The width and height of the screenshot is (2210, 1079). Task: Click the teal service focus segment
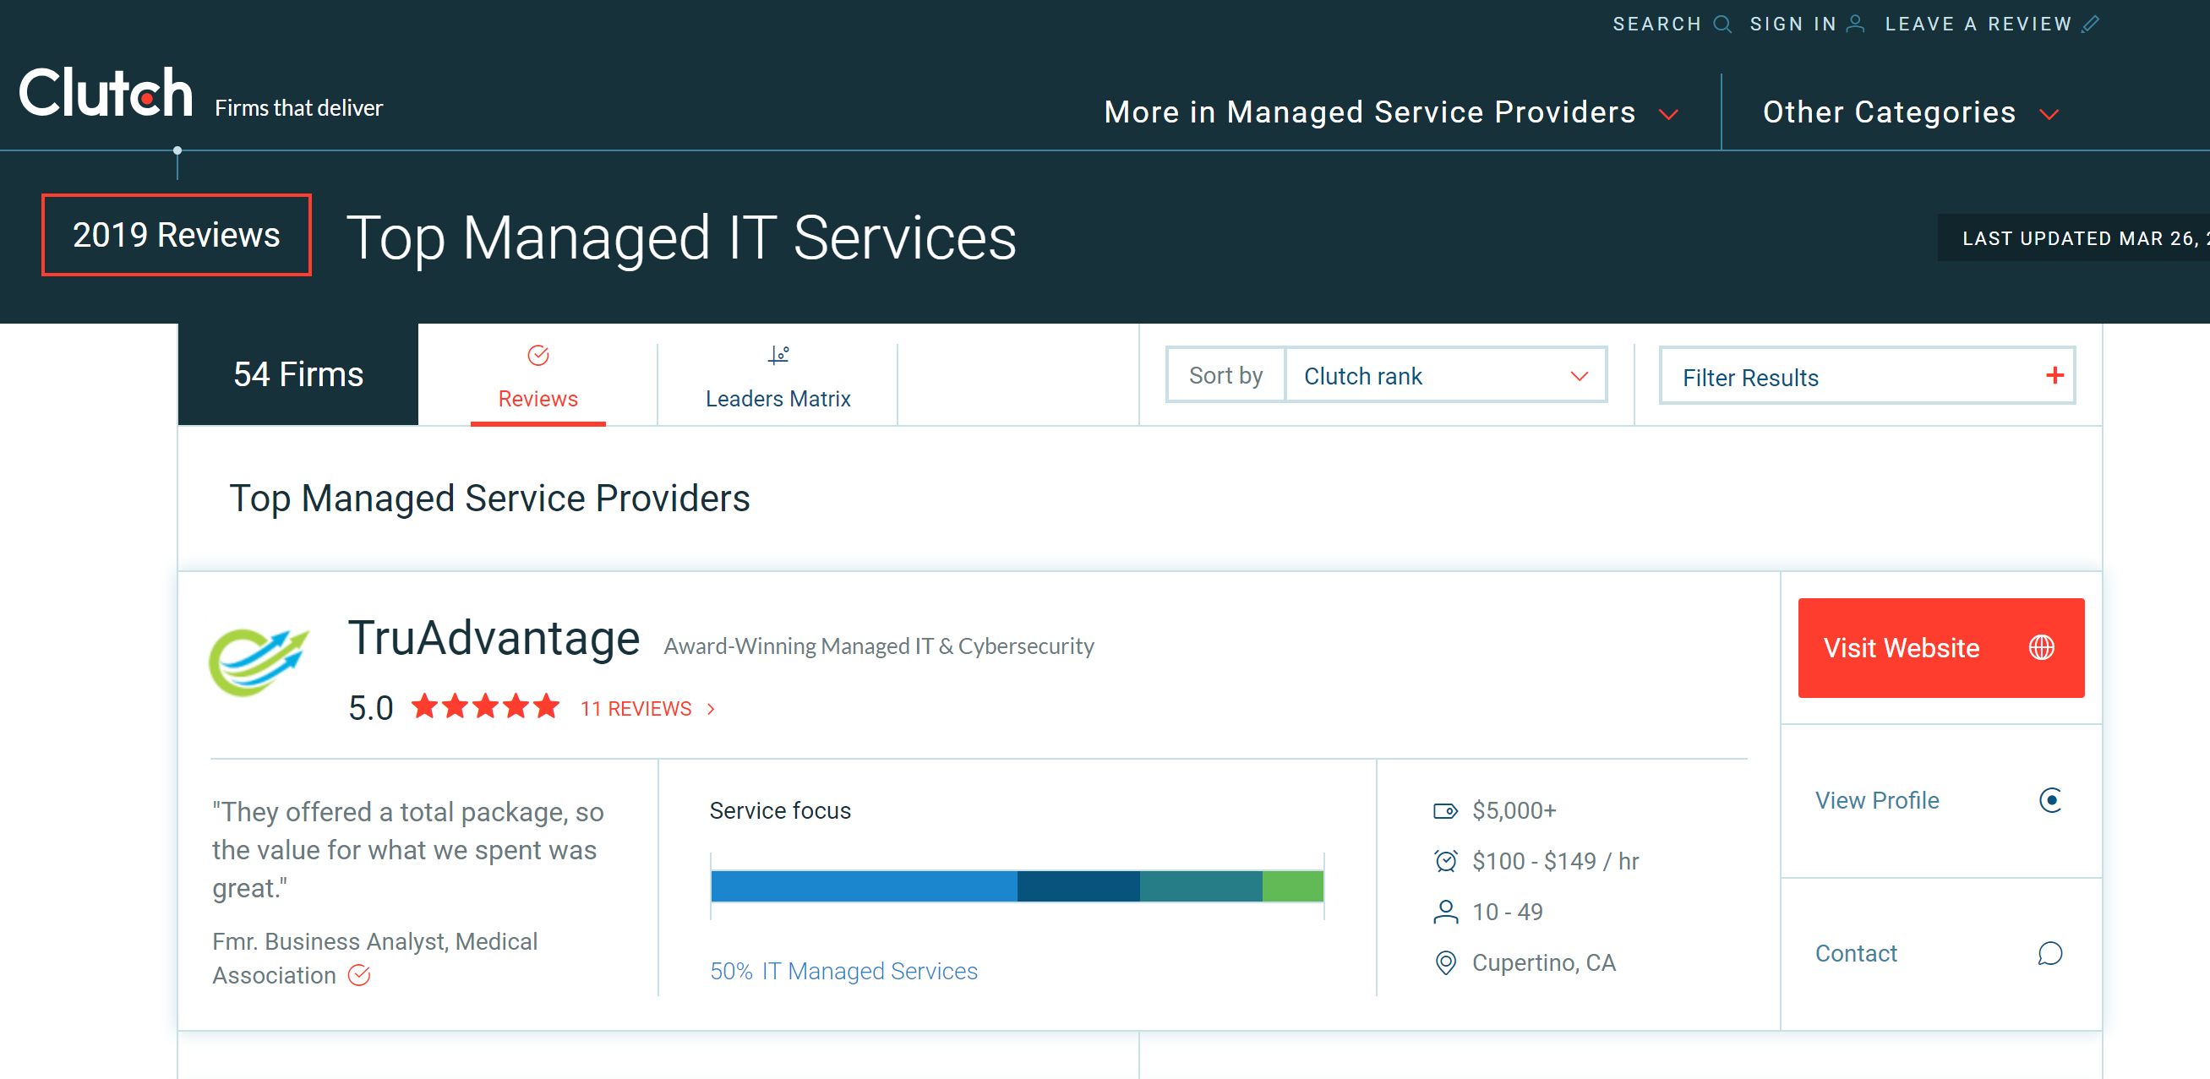point(1201,886)
